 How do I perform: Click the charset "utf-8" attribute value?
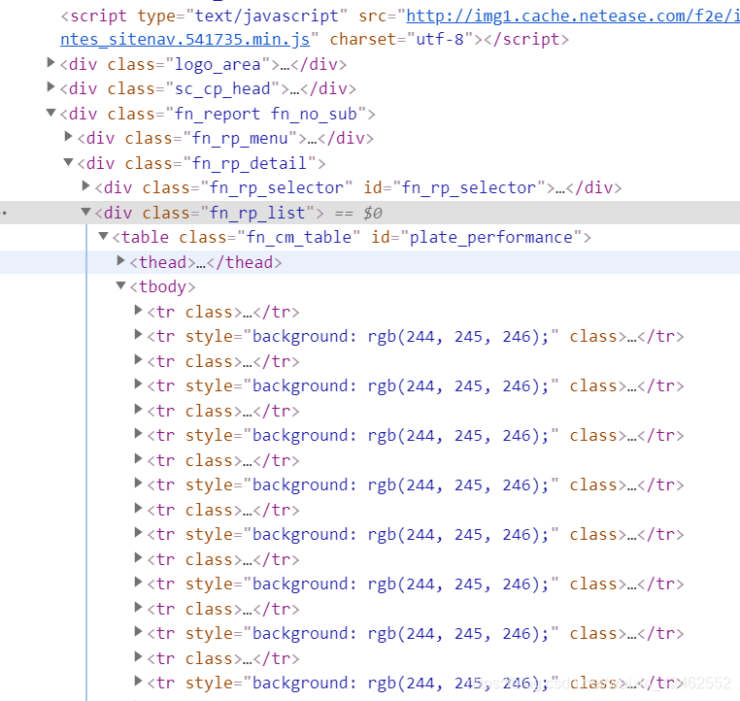(x=439, y=39)
